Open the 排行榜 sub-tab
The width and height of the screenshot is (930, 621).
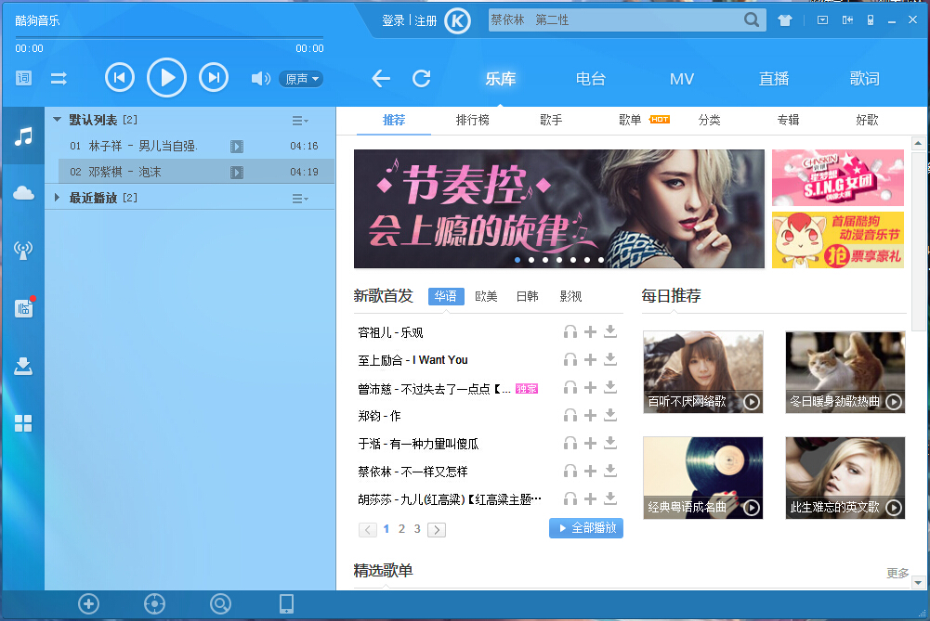(x=473, y=121)
